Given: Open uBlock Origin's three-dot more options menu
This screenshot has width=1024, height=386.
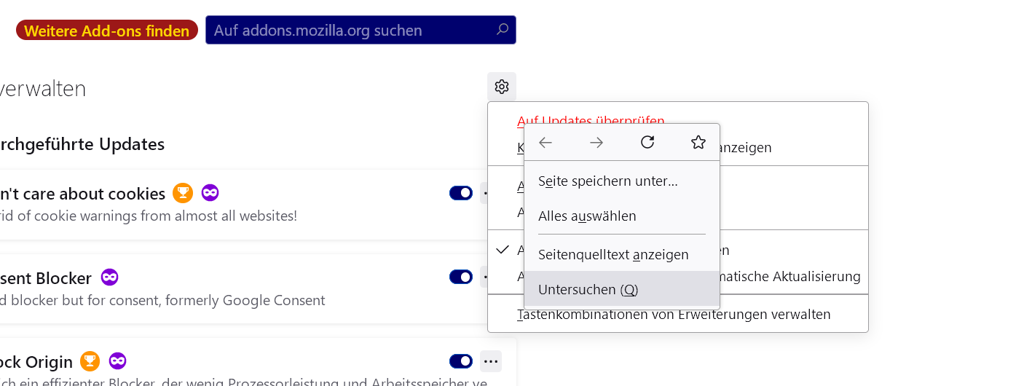Looking at the screenshot, I should coord(490,361).
